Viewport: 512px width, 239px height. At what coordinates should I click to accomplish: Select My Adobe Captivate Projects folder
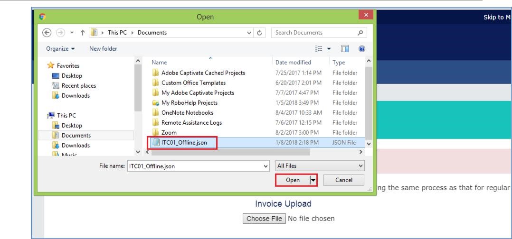[198, 93]
